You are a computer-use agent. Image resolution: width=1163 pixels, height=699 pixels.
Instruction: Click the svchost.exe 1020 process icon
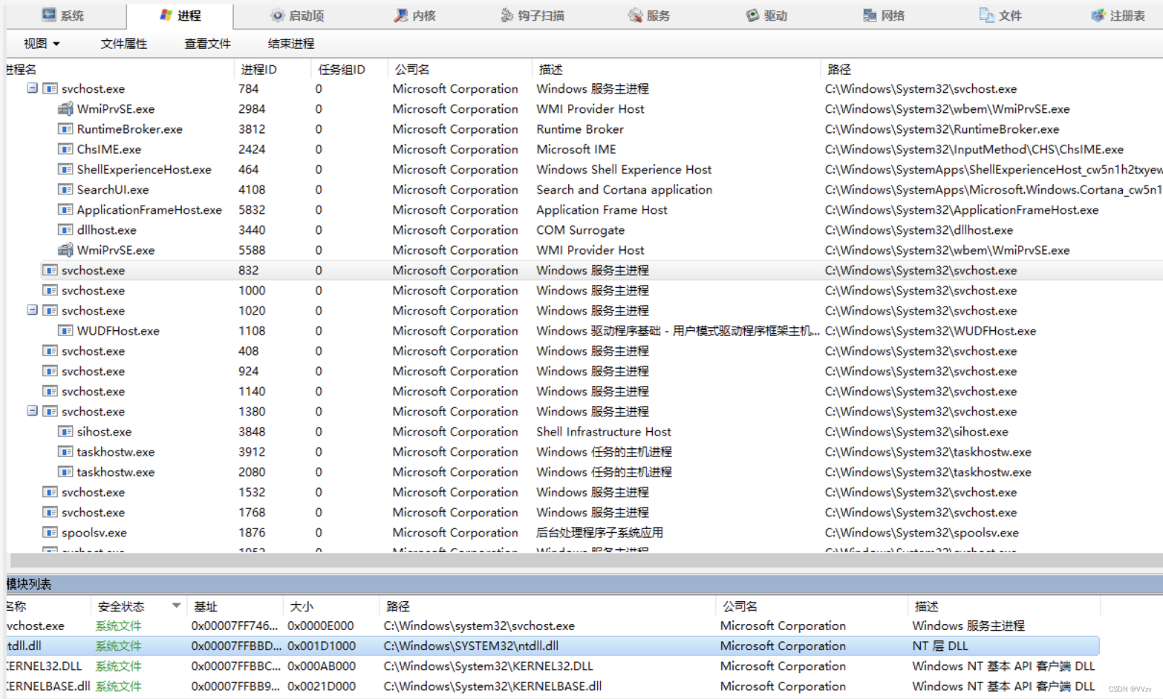point(50,310)
